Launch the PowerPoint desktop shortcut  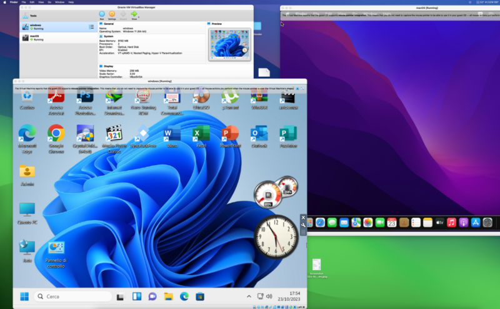[230, 134]
